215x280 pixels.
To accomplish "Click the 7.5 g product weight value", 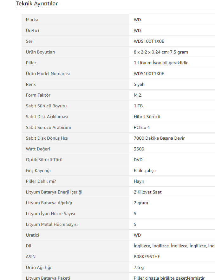I will coord(139,267).
